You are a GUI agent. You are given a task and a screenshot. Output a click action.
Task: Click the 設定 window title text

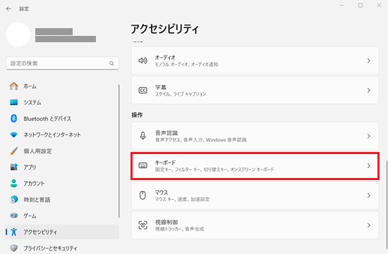(x=24, y=9)
